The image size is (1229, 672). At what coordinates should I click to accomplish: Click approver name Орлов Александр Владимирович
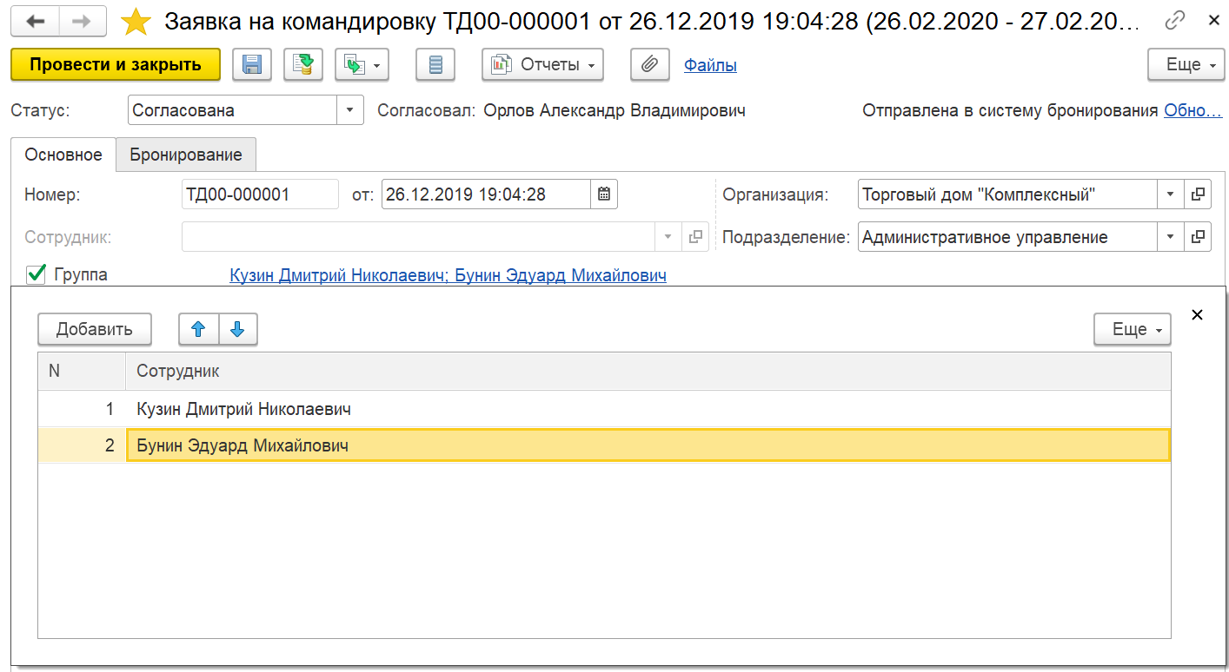tap(614, 110)
